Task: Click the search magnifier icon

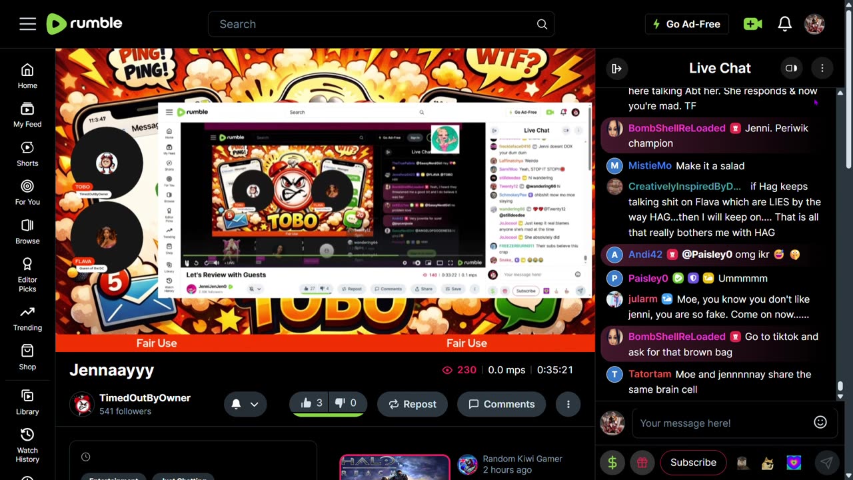Action: (x=542, y=24)
